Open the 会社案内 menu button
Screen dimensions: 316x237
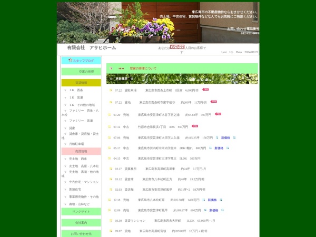tap(81, 223)
